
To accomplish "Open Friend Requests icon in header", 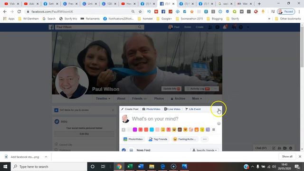I will 210,27.
